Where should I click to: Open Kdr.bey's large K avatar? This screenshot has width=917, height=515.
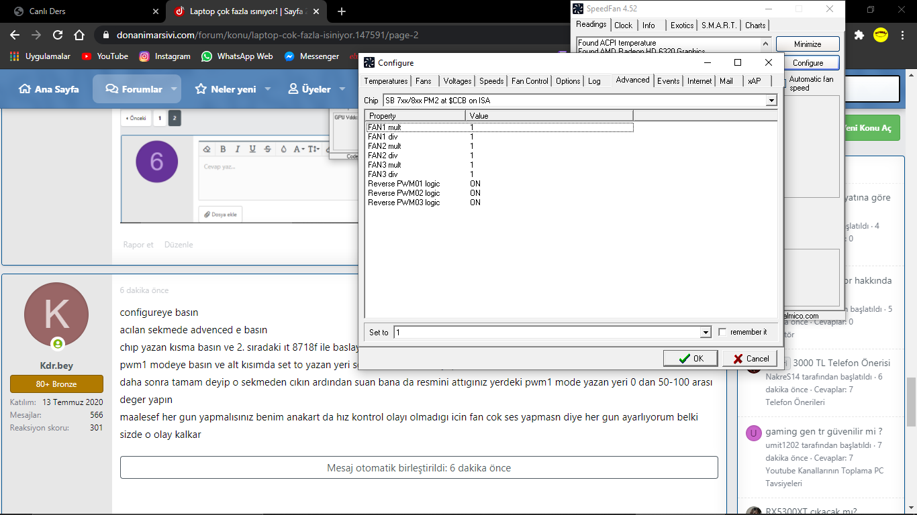(56, 314)
